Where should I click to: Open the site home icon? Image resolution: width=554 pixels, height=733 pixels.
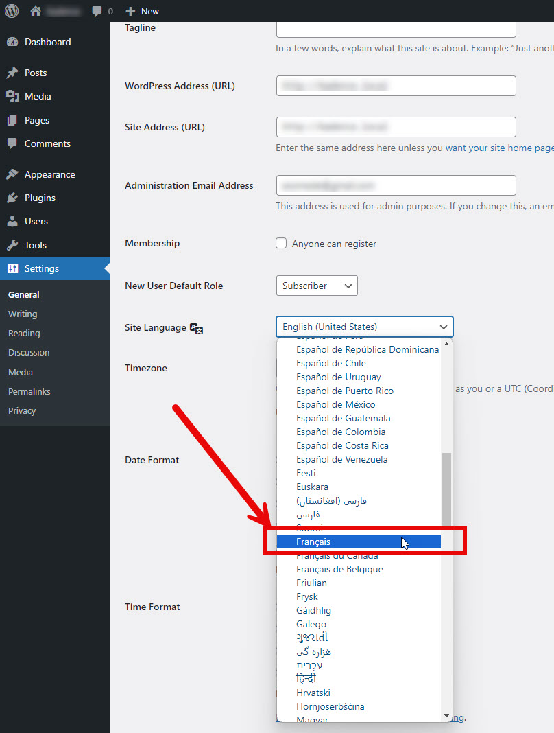(36, 11)
